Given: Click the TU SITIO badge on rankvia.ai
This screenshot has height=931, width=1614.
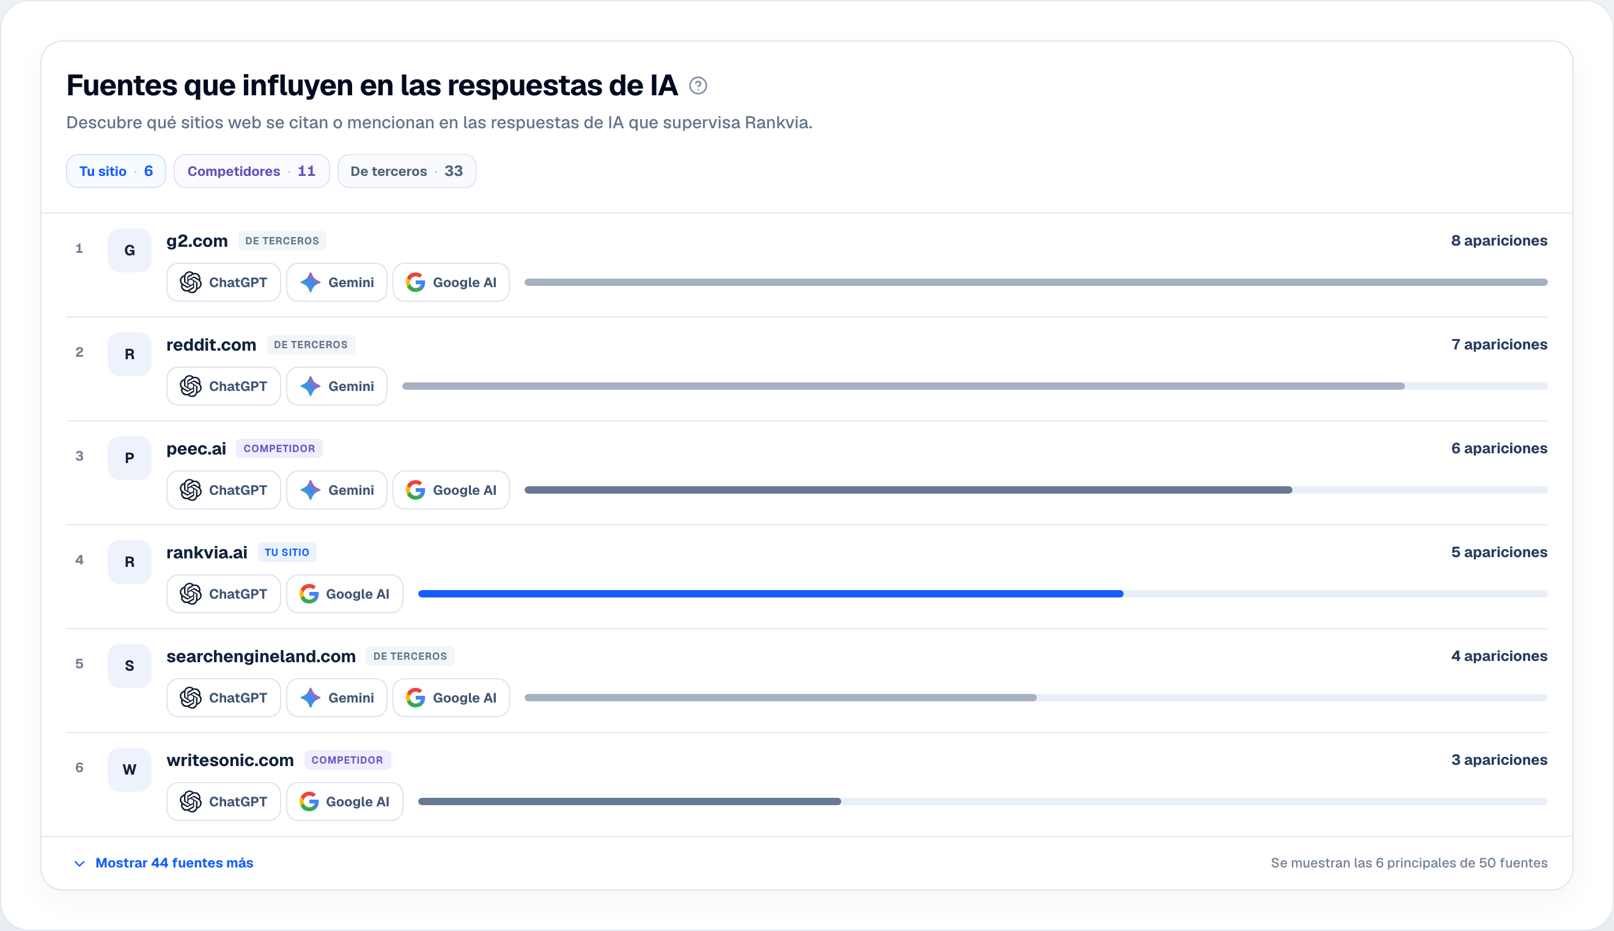Looking at the screenshot, I should pyautogui.click(x=287, y=552).
